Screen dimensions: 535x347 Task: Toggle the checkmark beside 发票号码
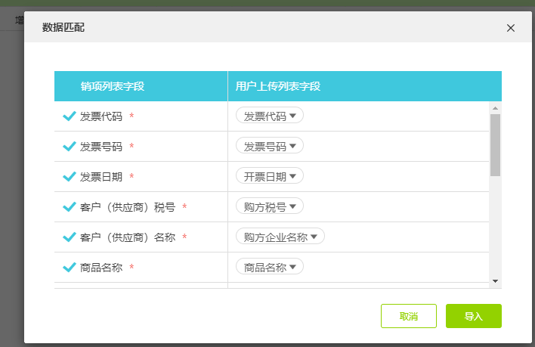[70, 147]
